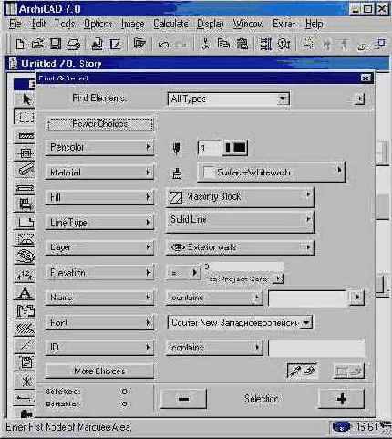The width and height of the screenshot is (392, 439).
Task: Select the Marquee tool in toolbox
Action: 25,117
